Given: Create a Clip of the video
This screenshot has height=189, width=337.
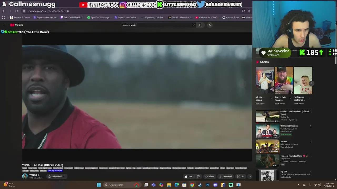Looking at the screenshot, I should click(240, 176).
